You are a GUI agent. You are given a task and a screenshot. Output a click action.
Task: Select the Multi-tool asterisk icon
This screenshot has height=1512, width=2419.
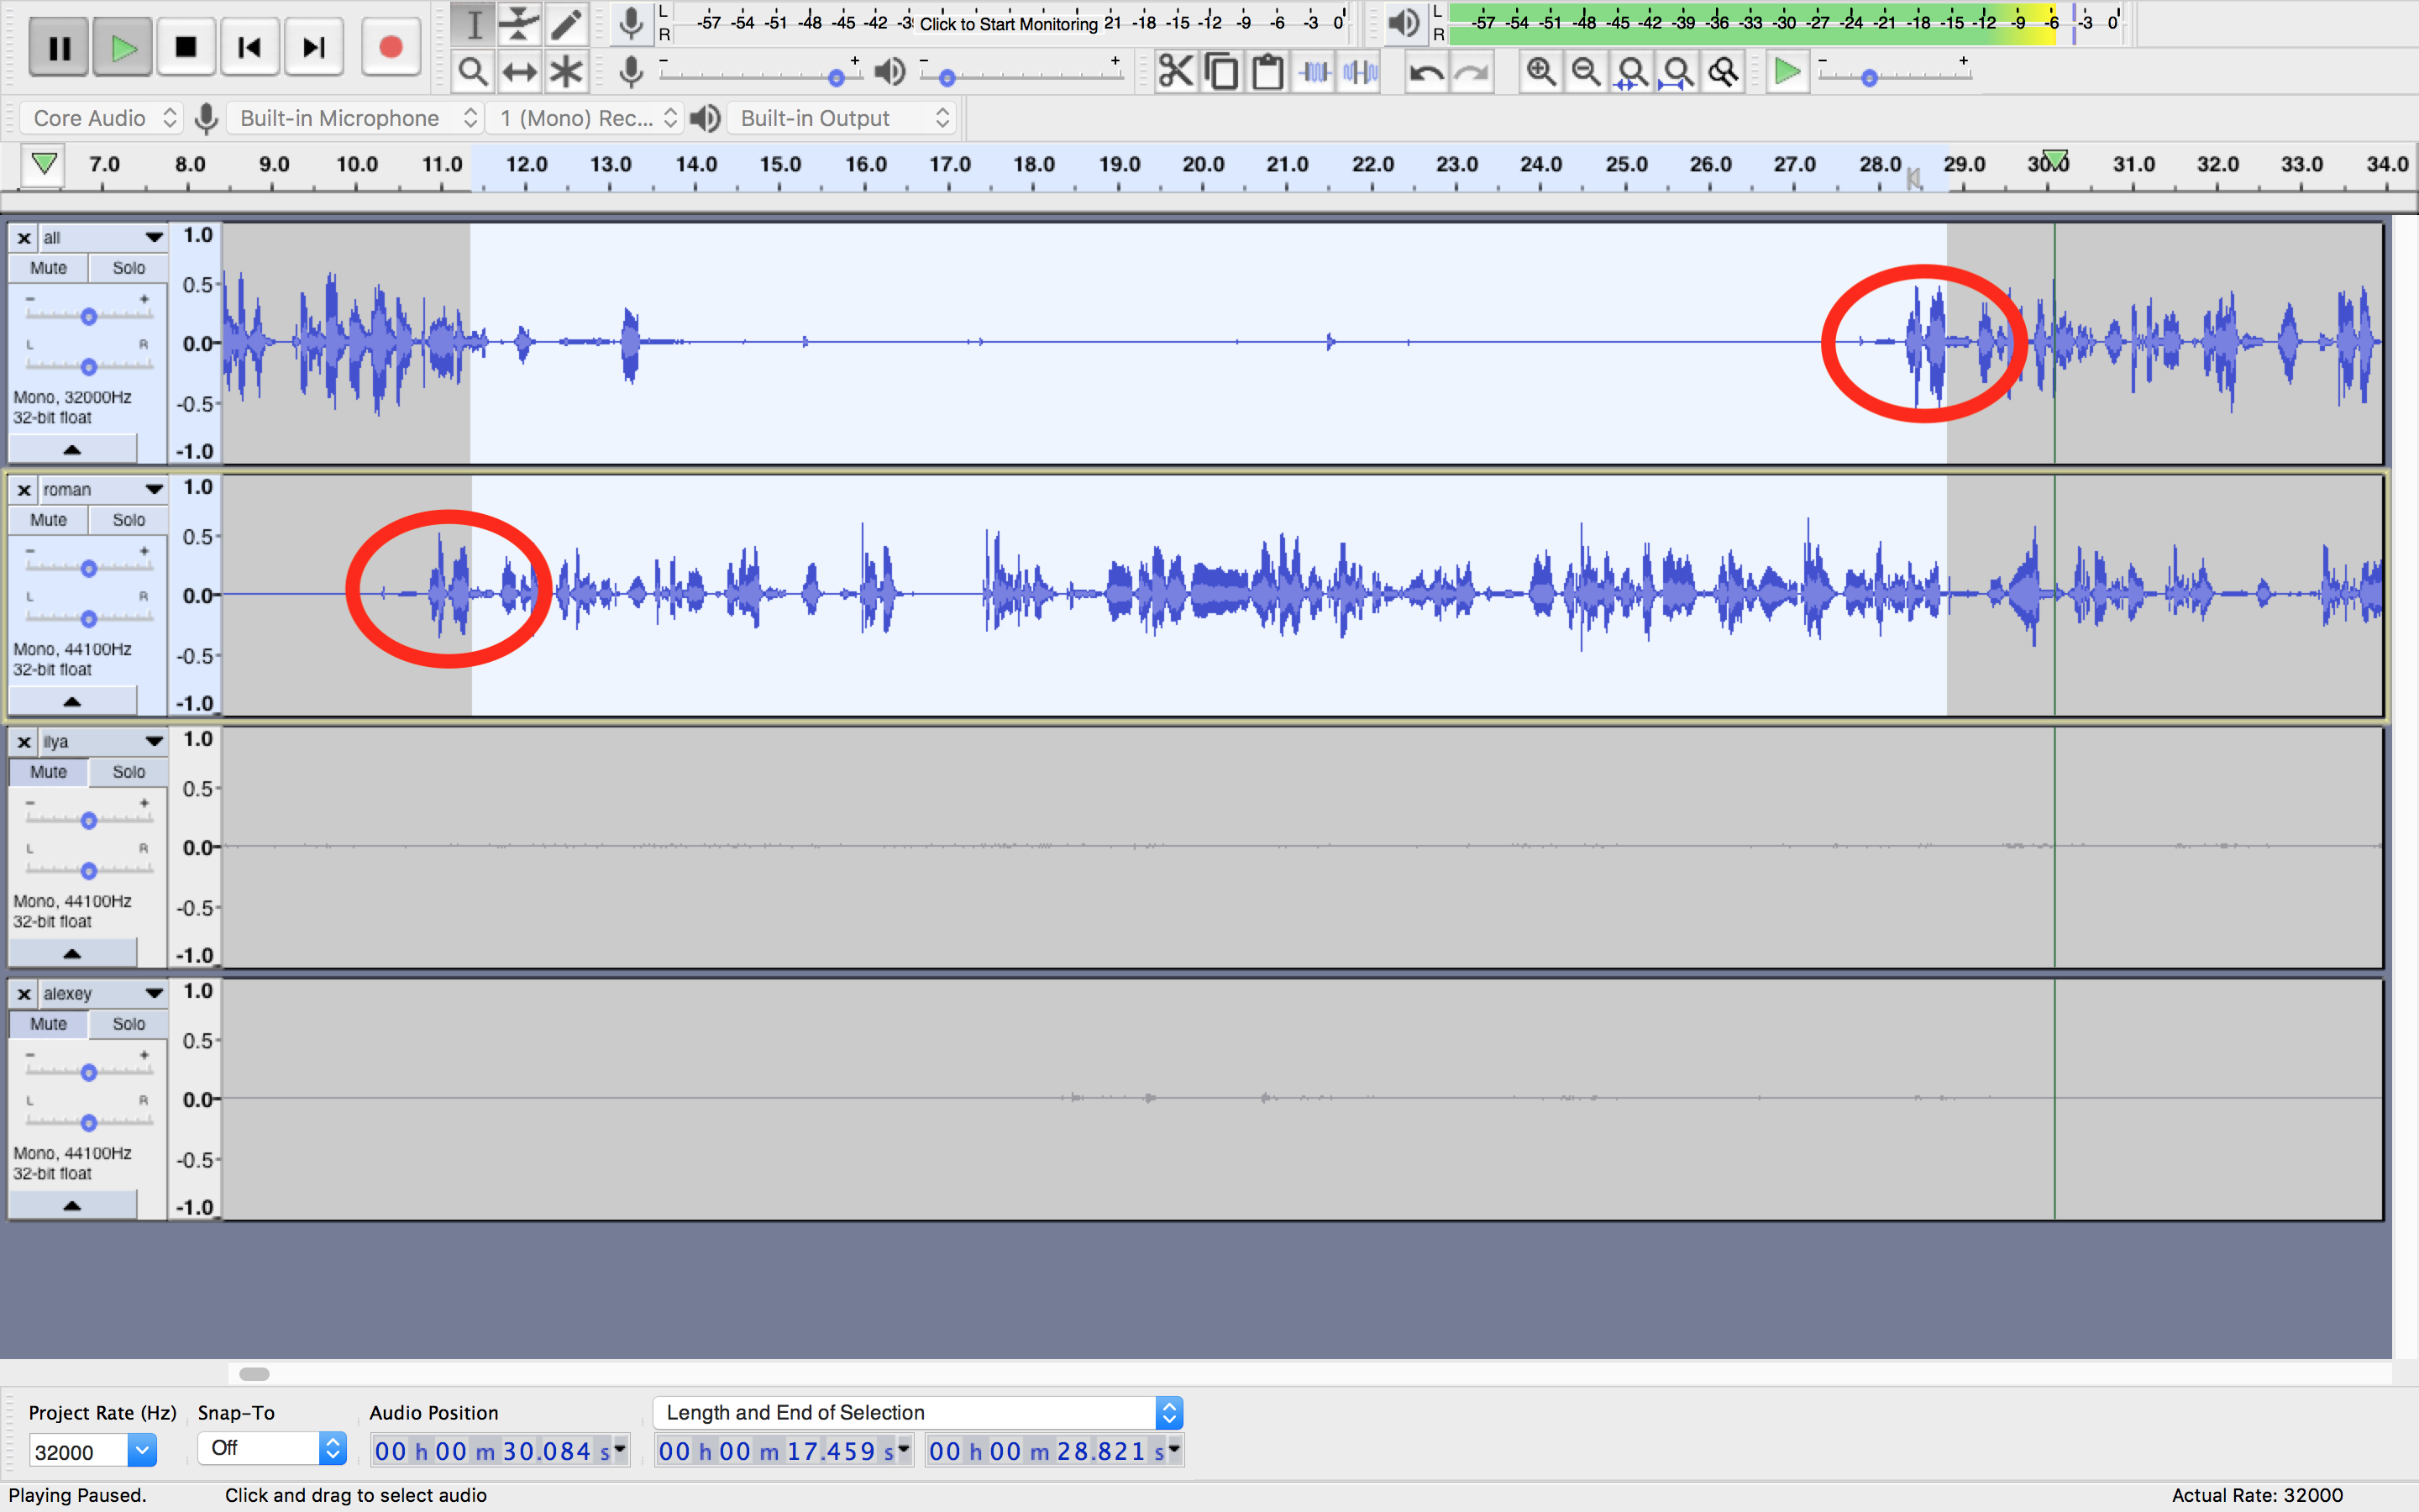coord(566,72)
